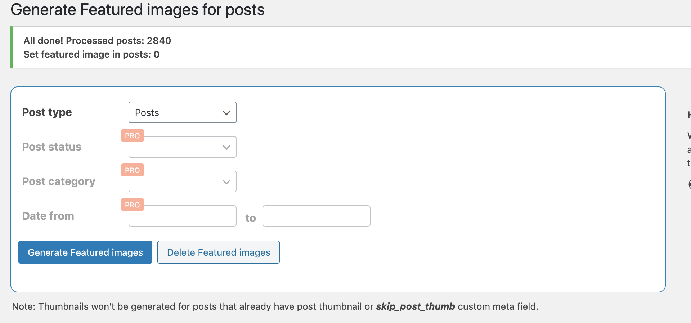The image size is (691, 323).
Task: Click Generate Featured images button
Action: [85, 252]
